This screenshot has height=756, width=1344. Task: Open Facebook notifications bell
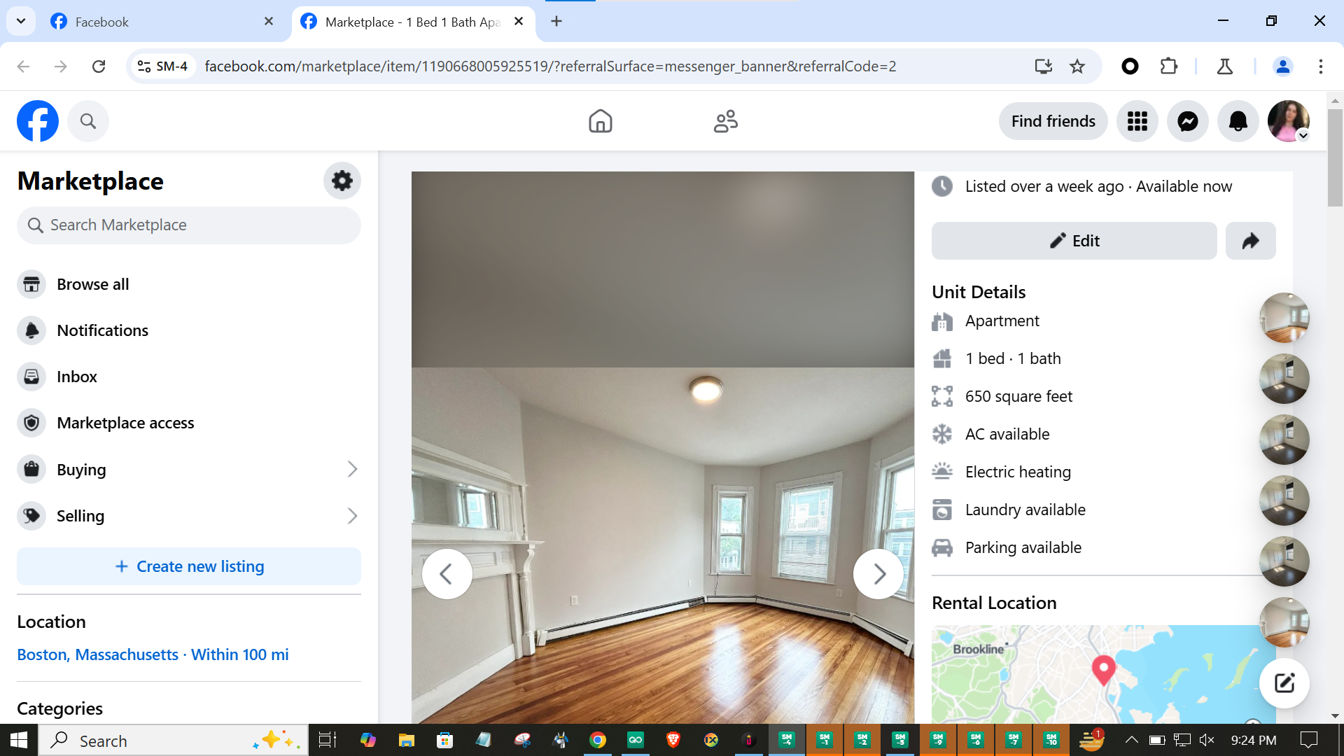coord(1238,122)
